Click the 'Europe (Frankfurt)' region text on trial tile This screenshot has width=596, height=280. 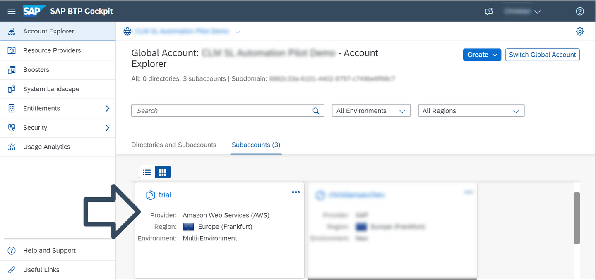pyautogui.click(x=225, y=227)
